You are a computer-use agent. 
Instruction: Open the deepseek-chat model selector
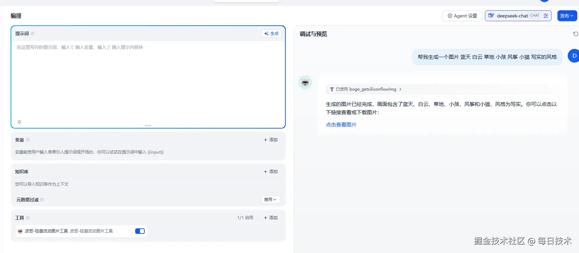(518, 16)
